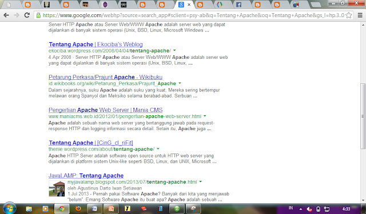Expand the options arrow beside the myjavalamp.blogspot.com URL
This screenshot has width=366, height=214.
200,181
